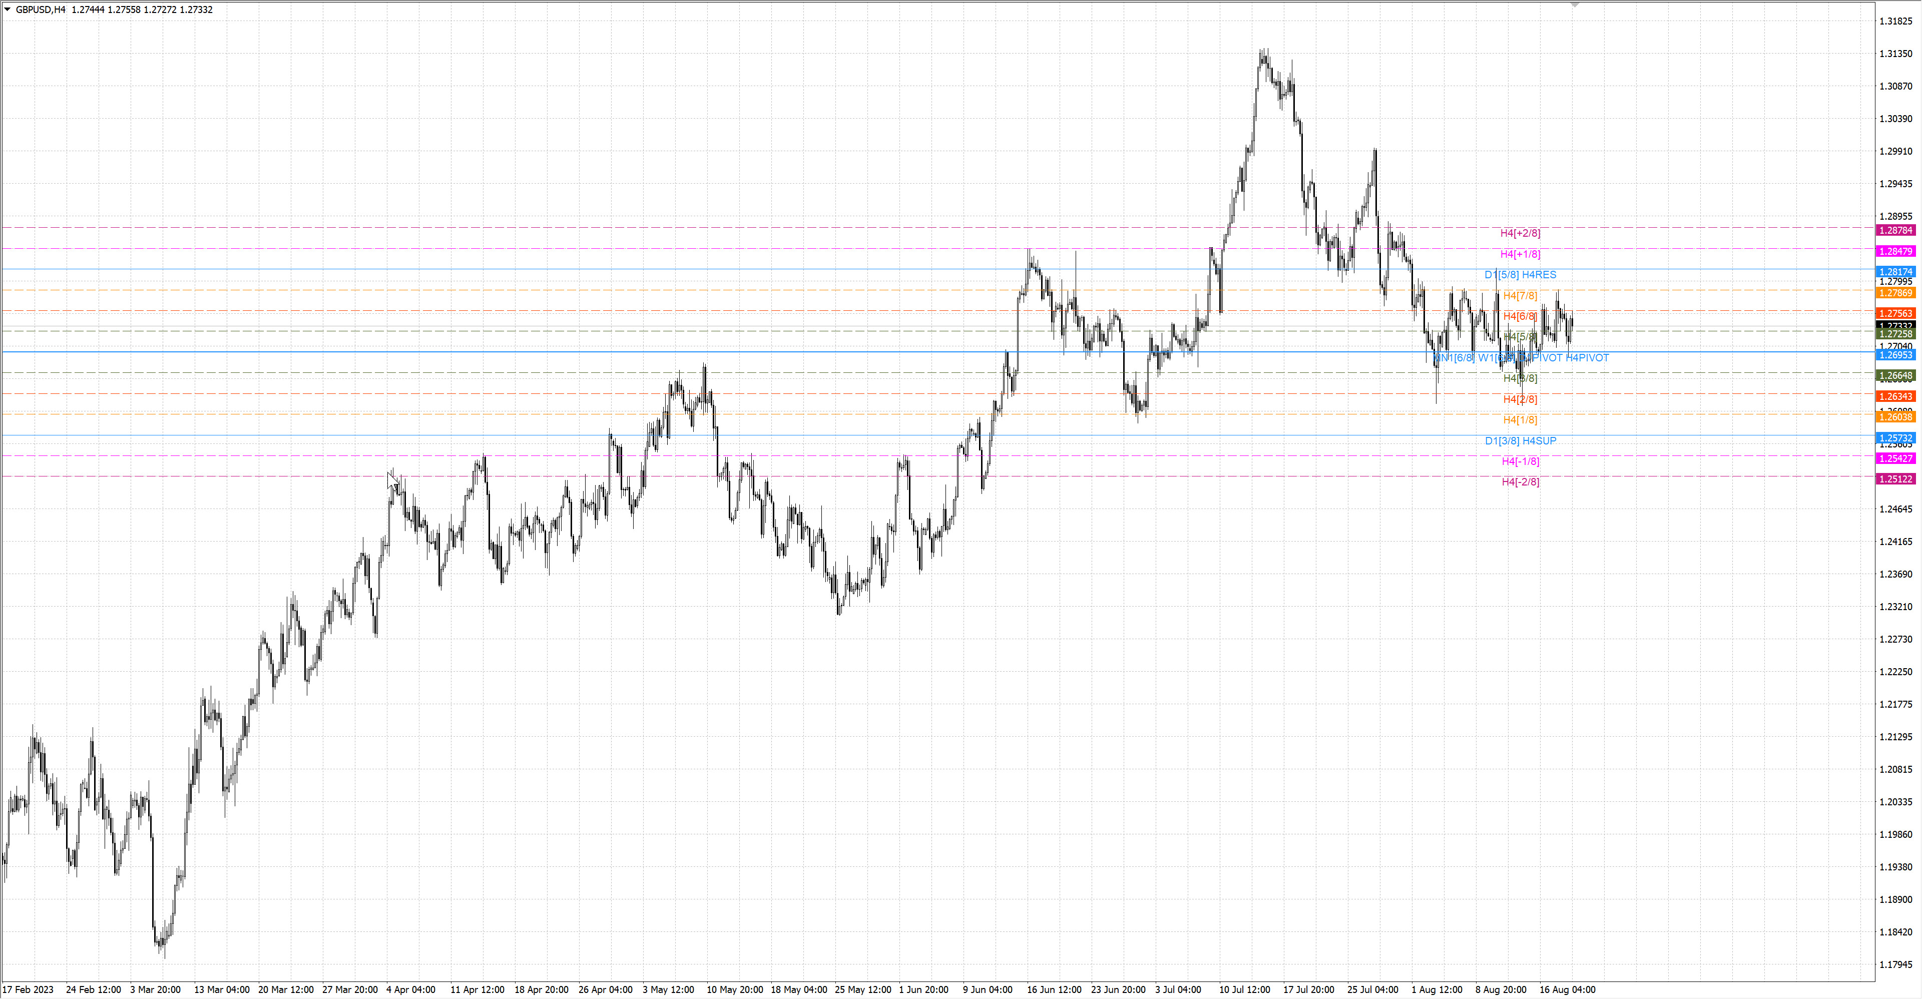The height and width of the screenshot is (999, 1922).
Task: Click the 1.25122 purple price tag
Action: click(x=1895, y=479)
